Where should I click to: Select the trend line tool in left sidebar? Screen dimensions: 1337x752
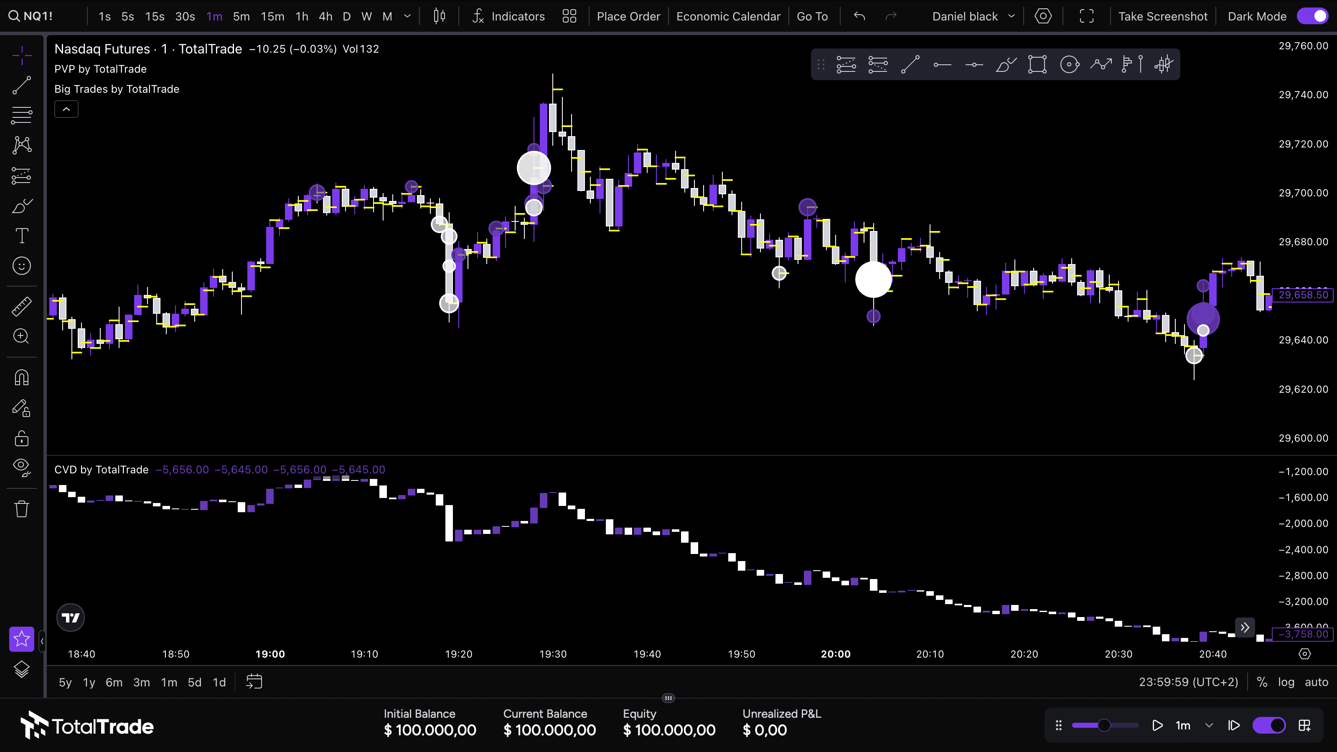click(22, 86)
